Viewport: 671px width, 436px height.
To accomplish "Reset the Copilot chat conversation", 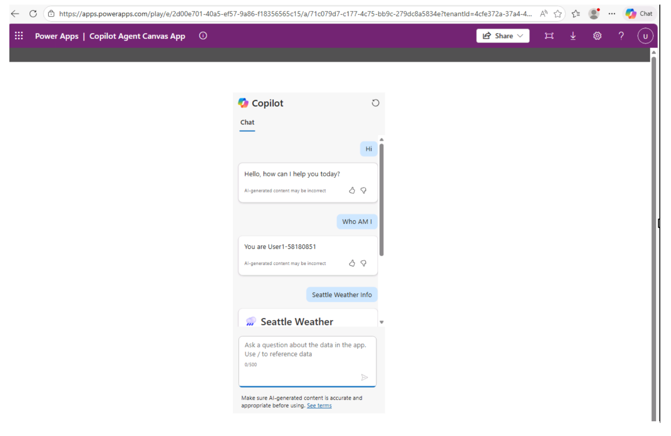I will pyautogui.click(x=375, y=103).
